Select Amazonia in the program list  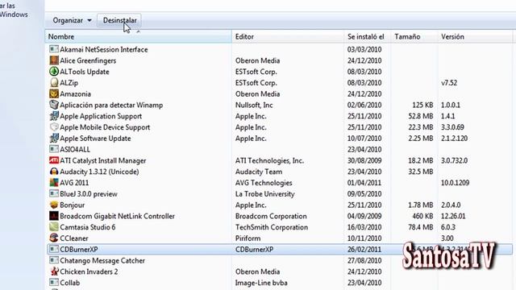(75, 94)
